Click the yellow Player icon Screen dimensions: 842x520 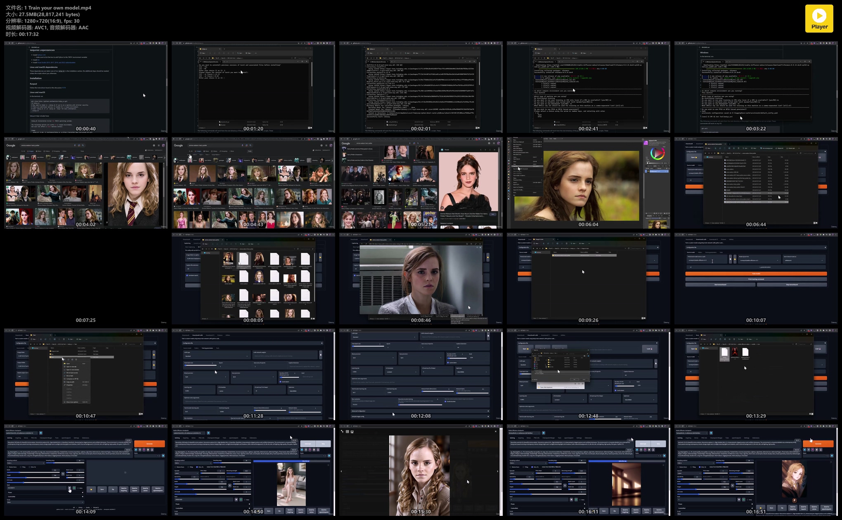click(x=819, y=19)
